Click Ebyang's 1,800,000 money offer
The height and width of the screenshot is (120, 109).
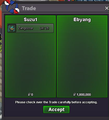(x=84, y=95)
